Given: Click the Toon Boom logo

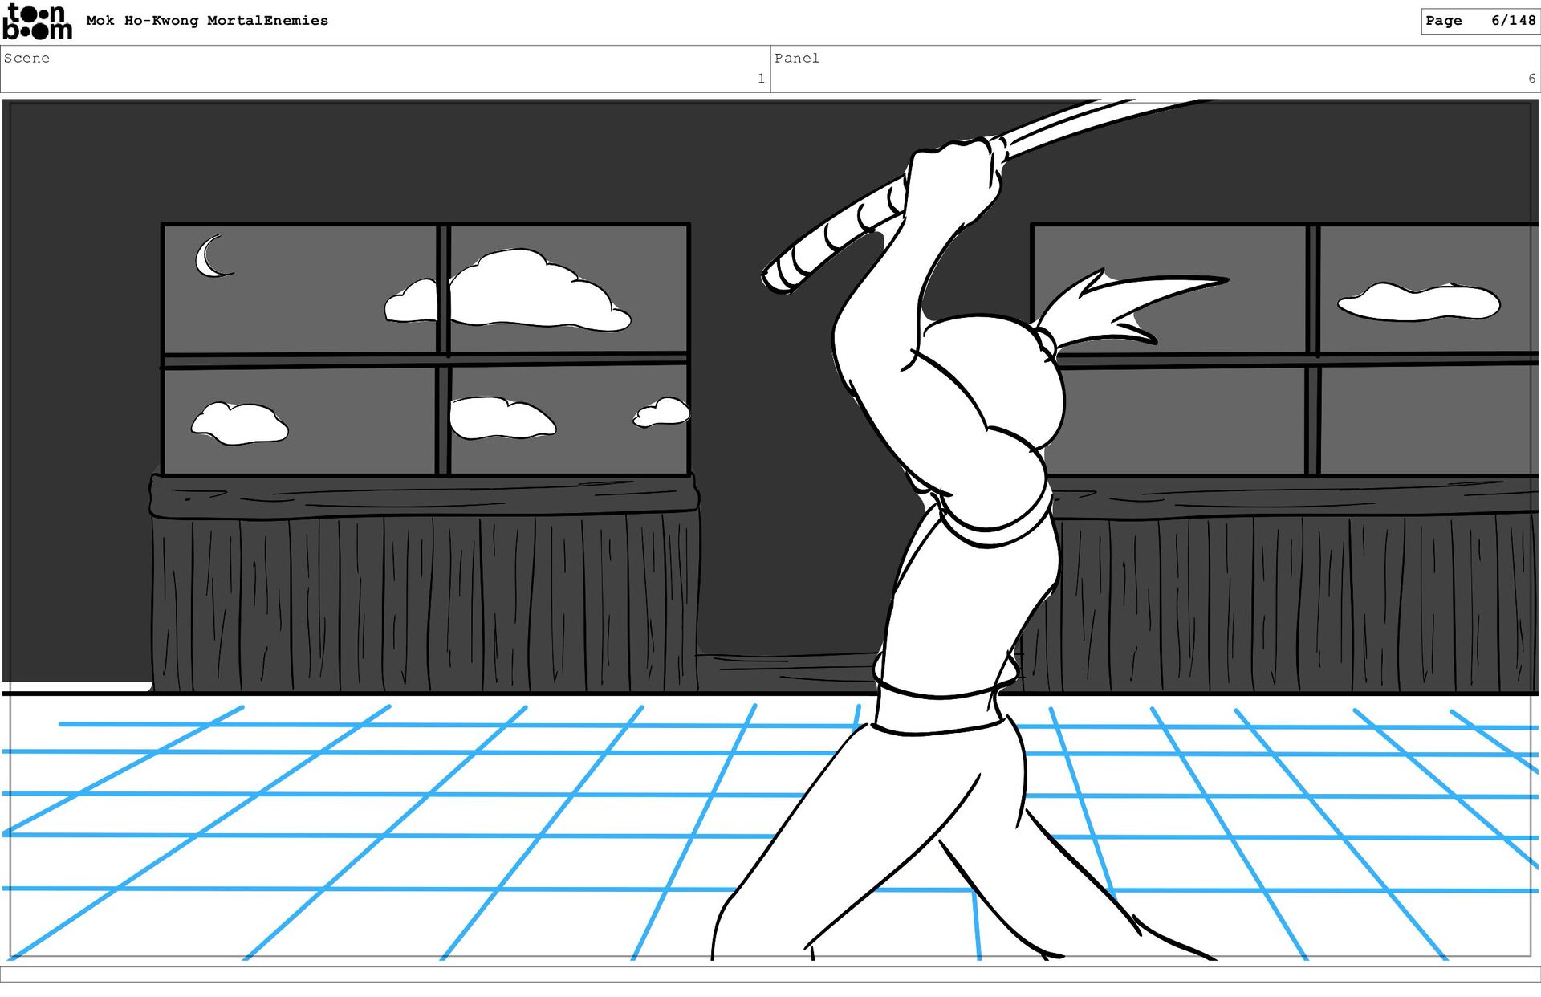Looking at the screenshot, I should (37, 22).
